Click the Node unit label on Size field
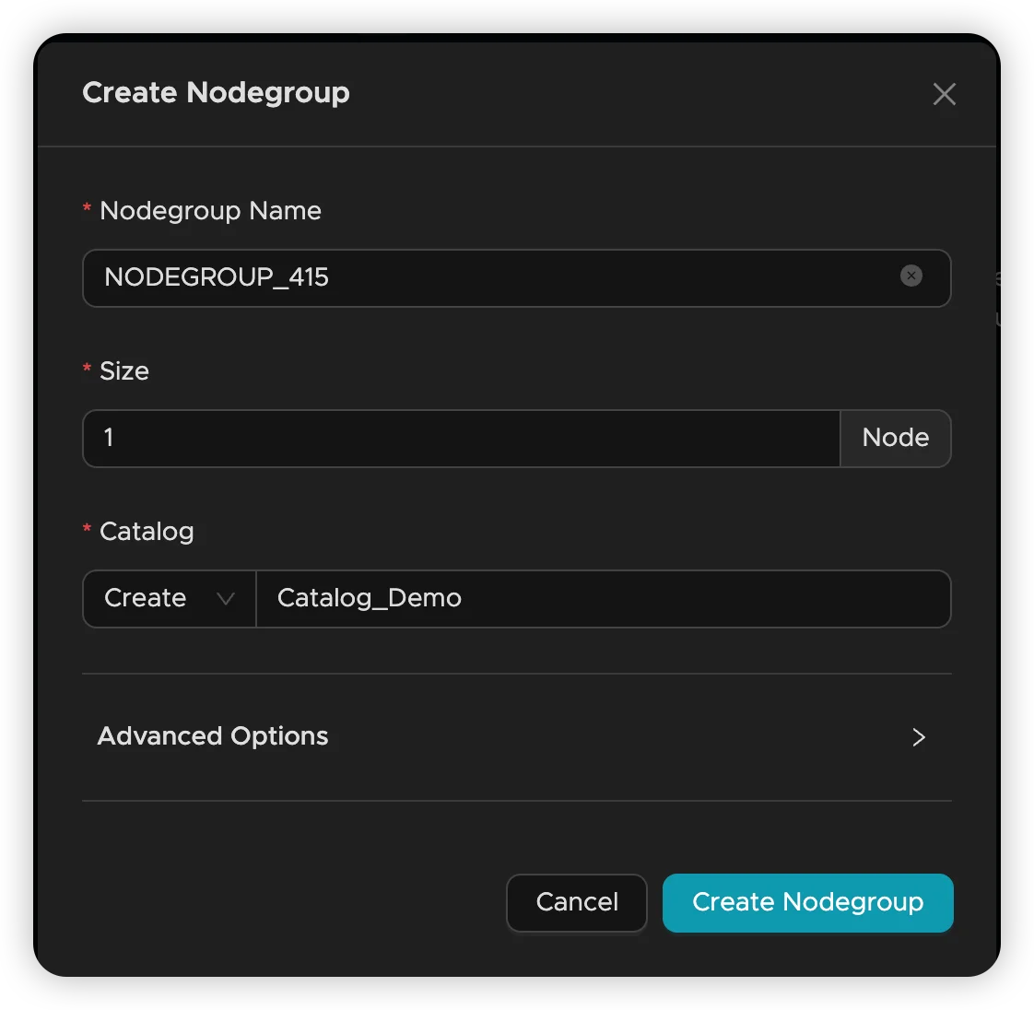 click(895, 438)
